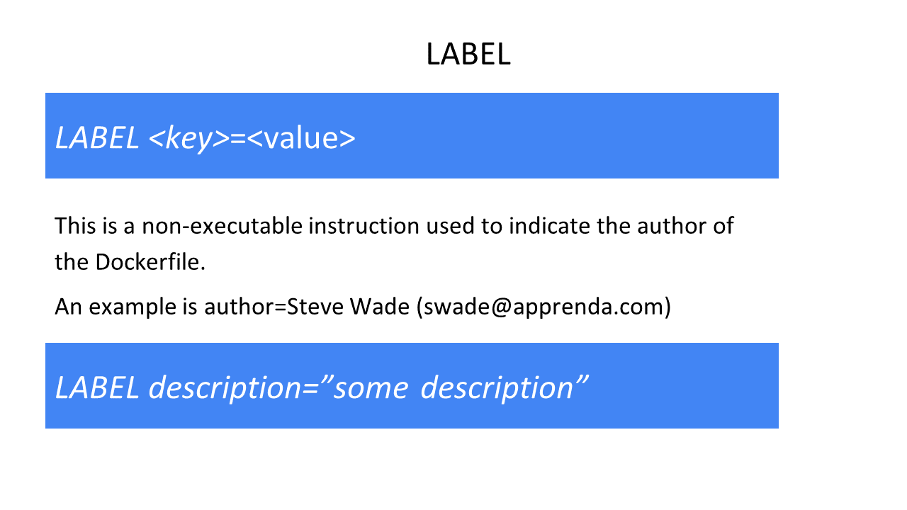Click the equals sign between key and value
907x510 pixels.
[237, 139]
